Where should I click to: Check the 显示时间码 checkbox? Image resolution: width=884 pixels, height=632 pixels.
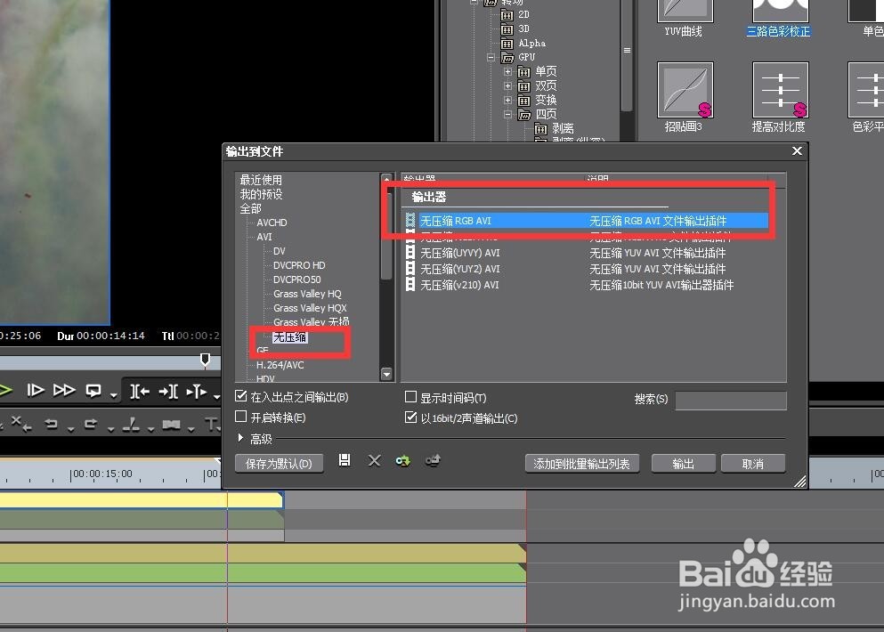[x=410, y=398]
